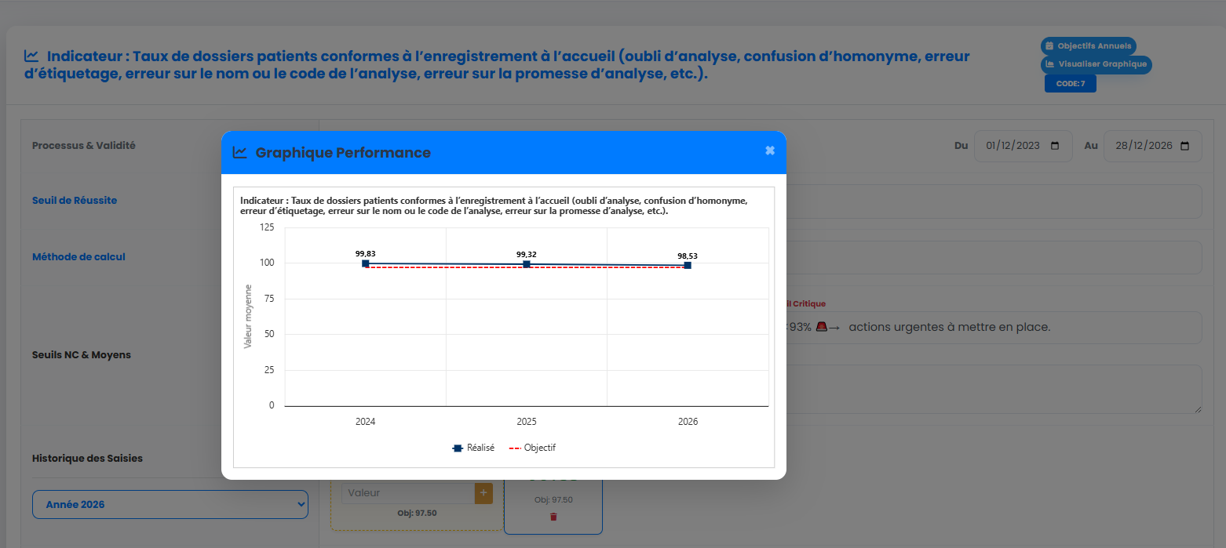Image resolution: width=1226 pixels, height=548 pixels.
Task: Open the calendar picker on the Du date
Action: point(1055,146)
